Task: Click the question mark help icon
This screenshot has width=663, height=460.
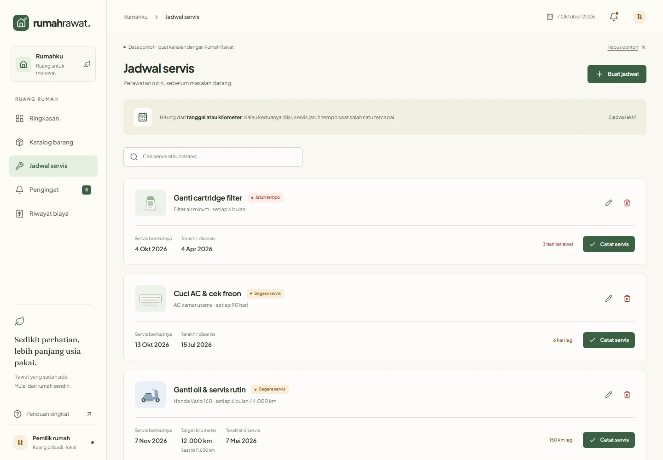Action: tap(17, 414)
